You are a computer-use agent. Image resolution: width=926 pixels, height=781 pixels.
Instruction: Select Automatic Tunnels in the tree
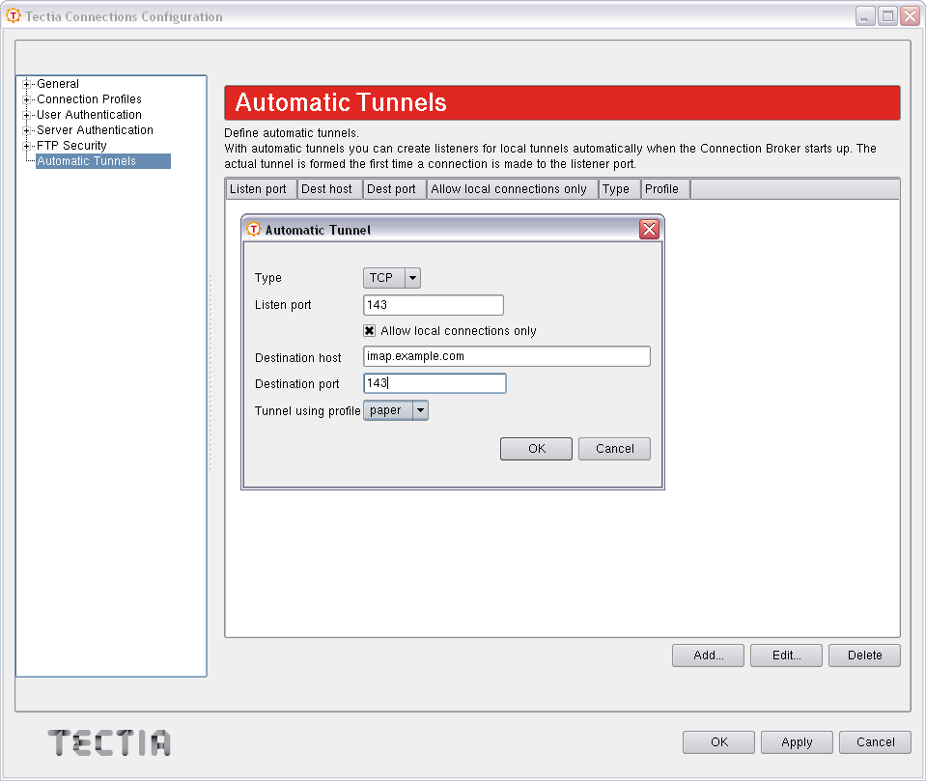[x=87, y=161]
